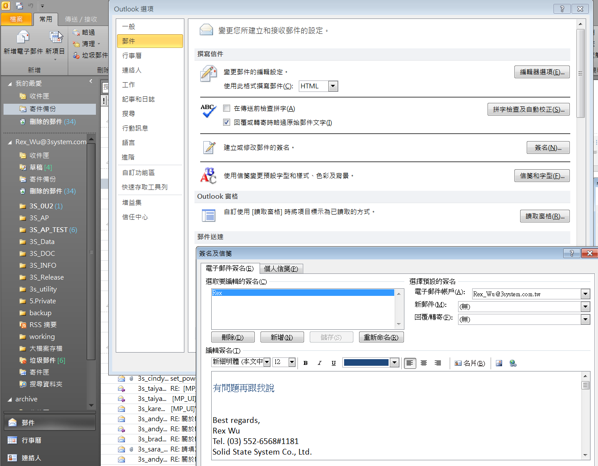Viewport: 598px width, 466px height.
Task: Select the Rex signature in the list
Action: click(303, 293)
